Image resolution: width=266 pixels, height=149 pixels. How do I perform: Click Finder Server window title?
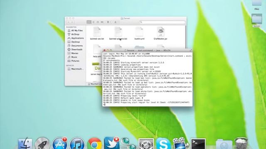(x=126, y=18)
